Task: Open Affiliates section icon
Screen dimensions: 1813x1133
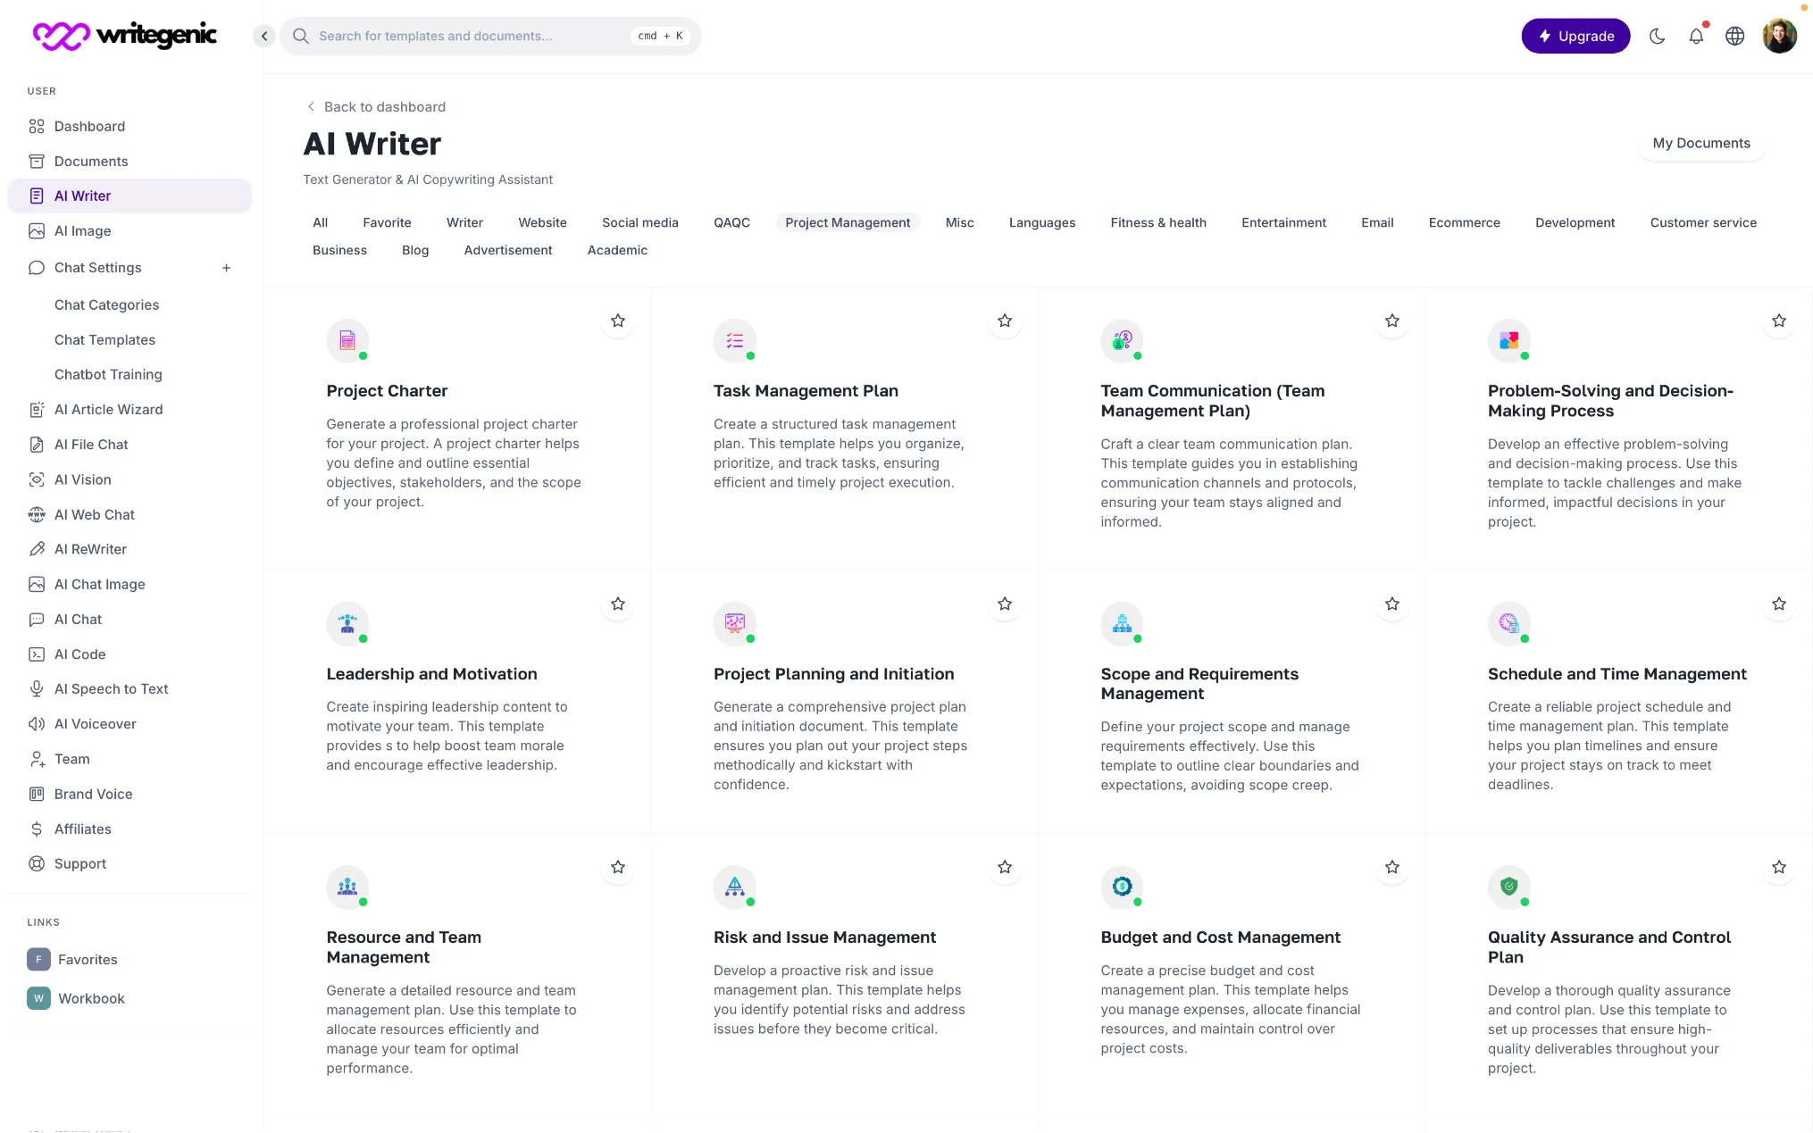Action: click(x=35, y=828)
